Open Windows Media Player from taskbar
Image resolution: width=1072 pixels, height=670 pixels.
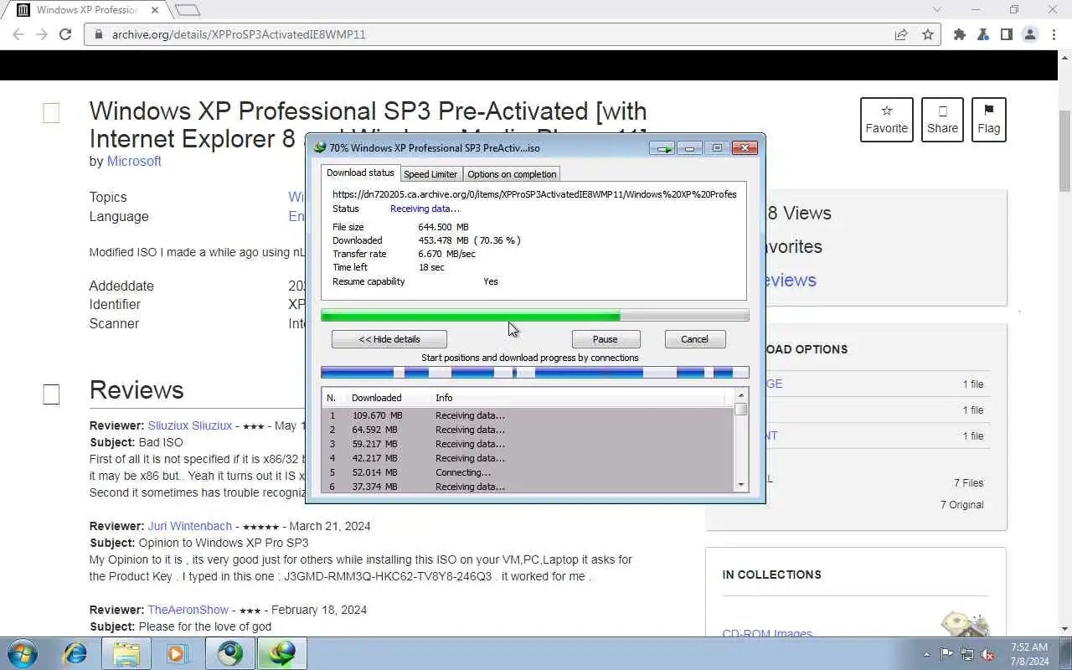[x=178, y=653]
